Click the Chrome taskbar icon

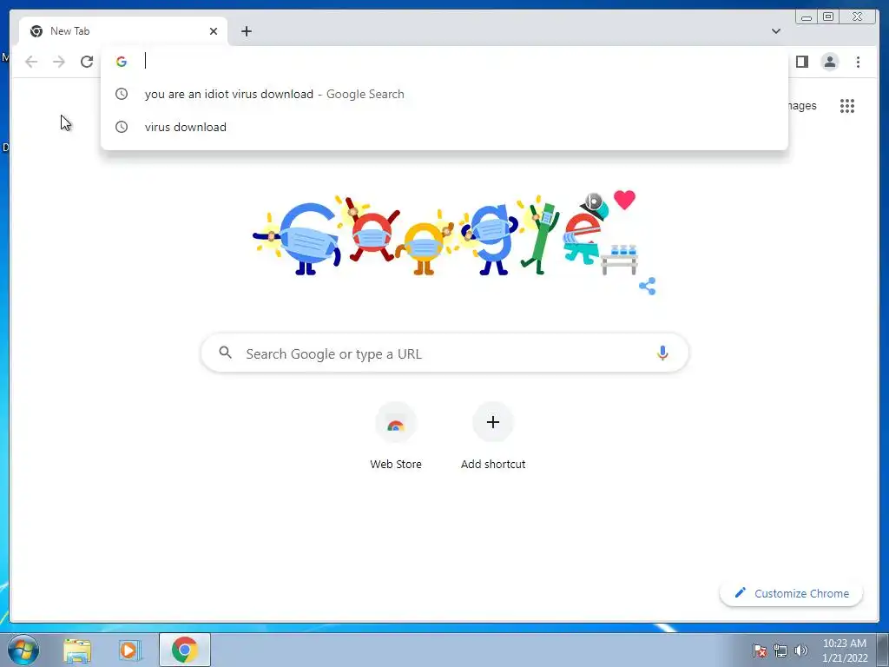tap(185, 650)
